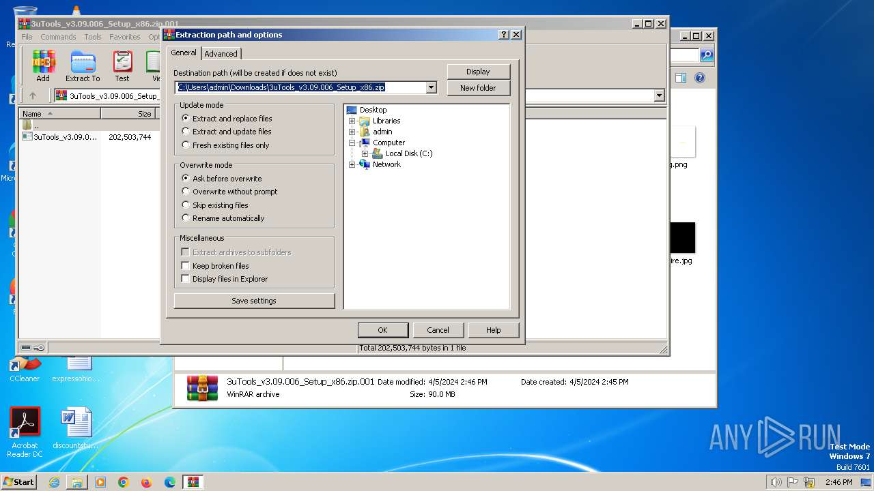Select Rename automatically option
Viewport: 874px width, 491px height.
(x=223, y=218)
